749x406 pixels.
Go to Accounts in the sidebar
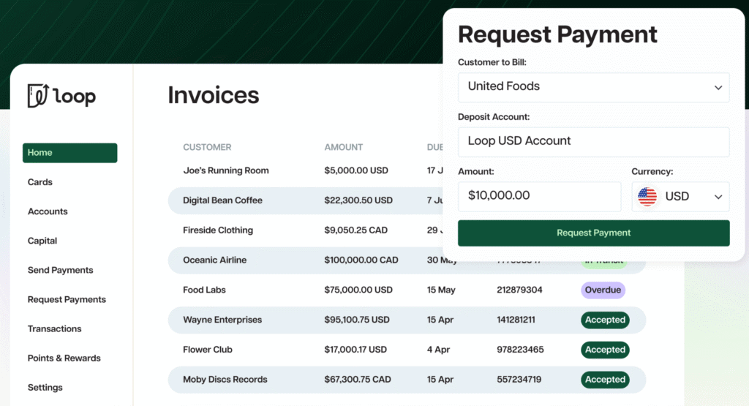tap(48, 211)
